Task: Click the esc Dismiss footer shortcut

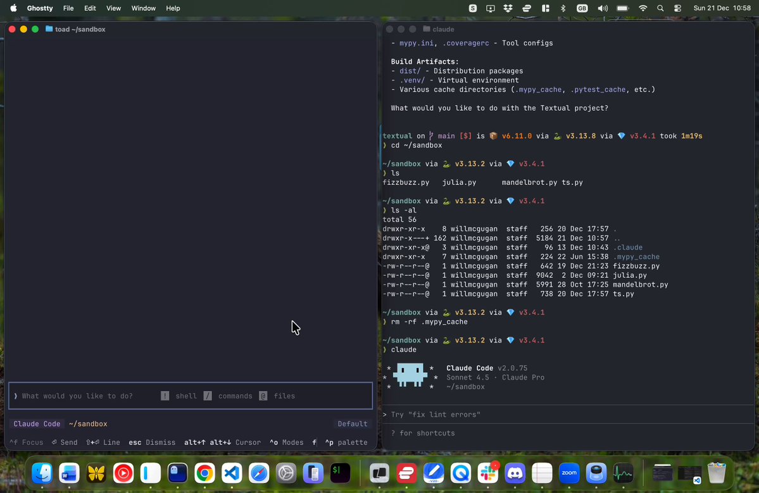Action: pyautogui.click(x=152, y=442)
